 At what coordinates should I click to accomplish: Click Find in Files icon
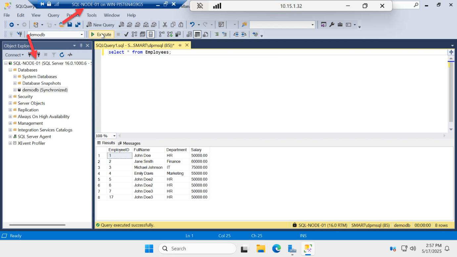[244, 25]
